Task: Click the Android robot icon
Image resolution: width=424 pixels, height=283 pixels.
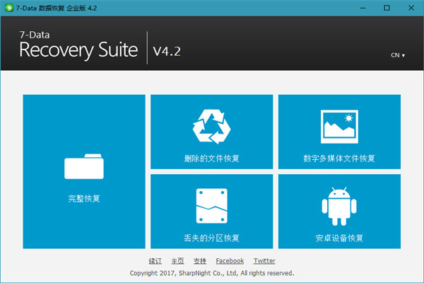Action: 340,205
